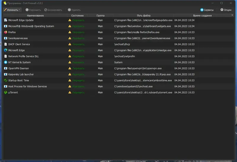Viewport: 237px width, 162px height.
Task: Open the Изменить dropdown button
Action: 12,10
